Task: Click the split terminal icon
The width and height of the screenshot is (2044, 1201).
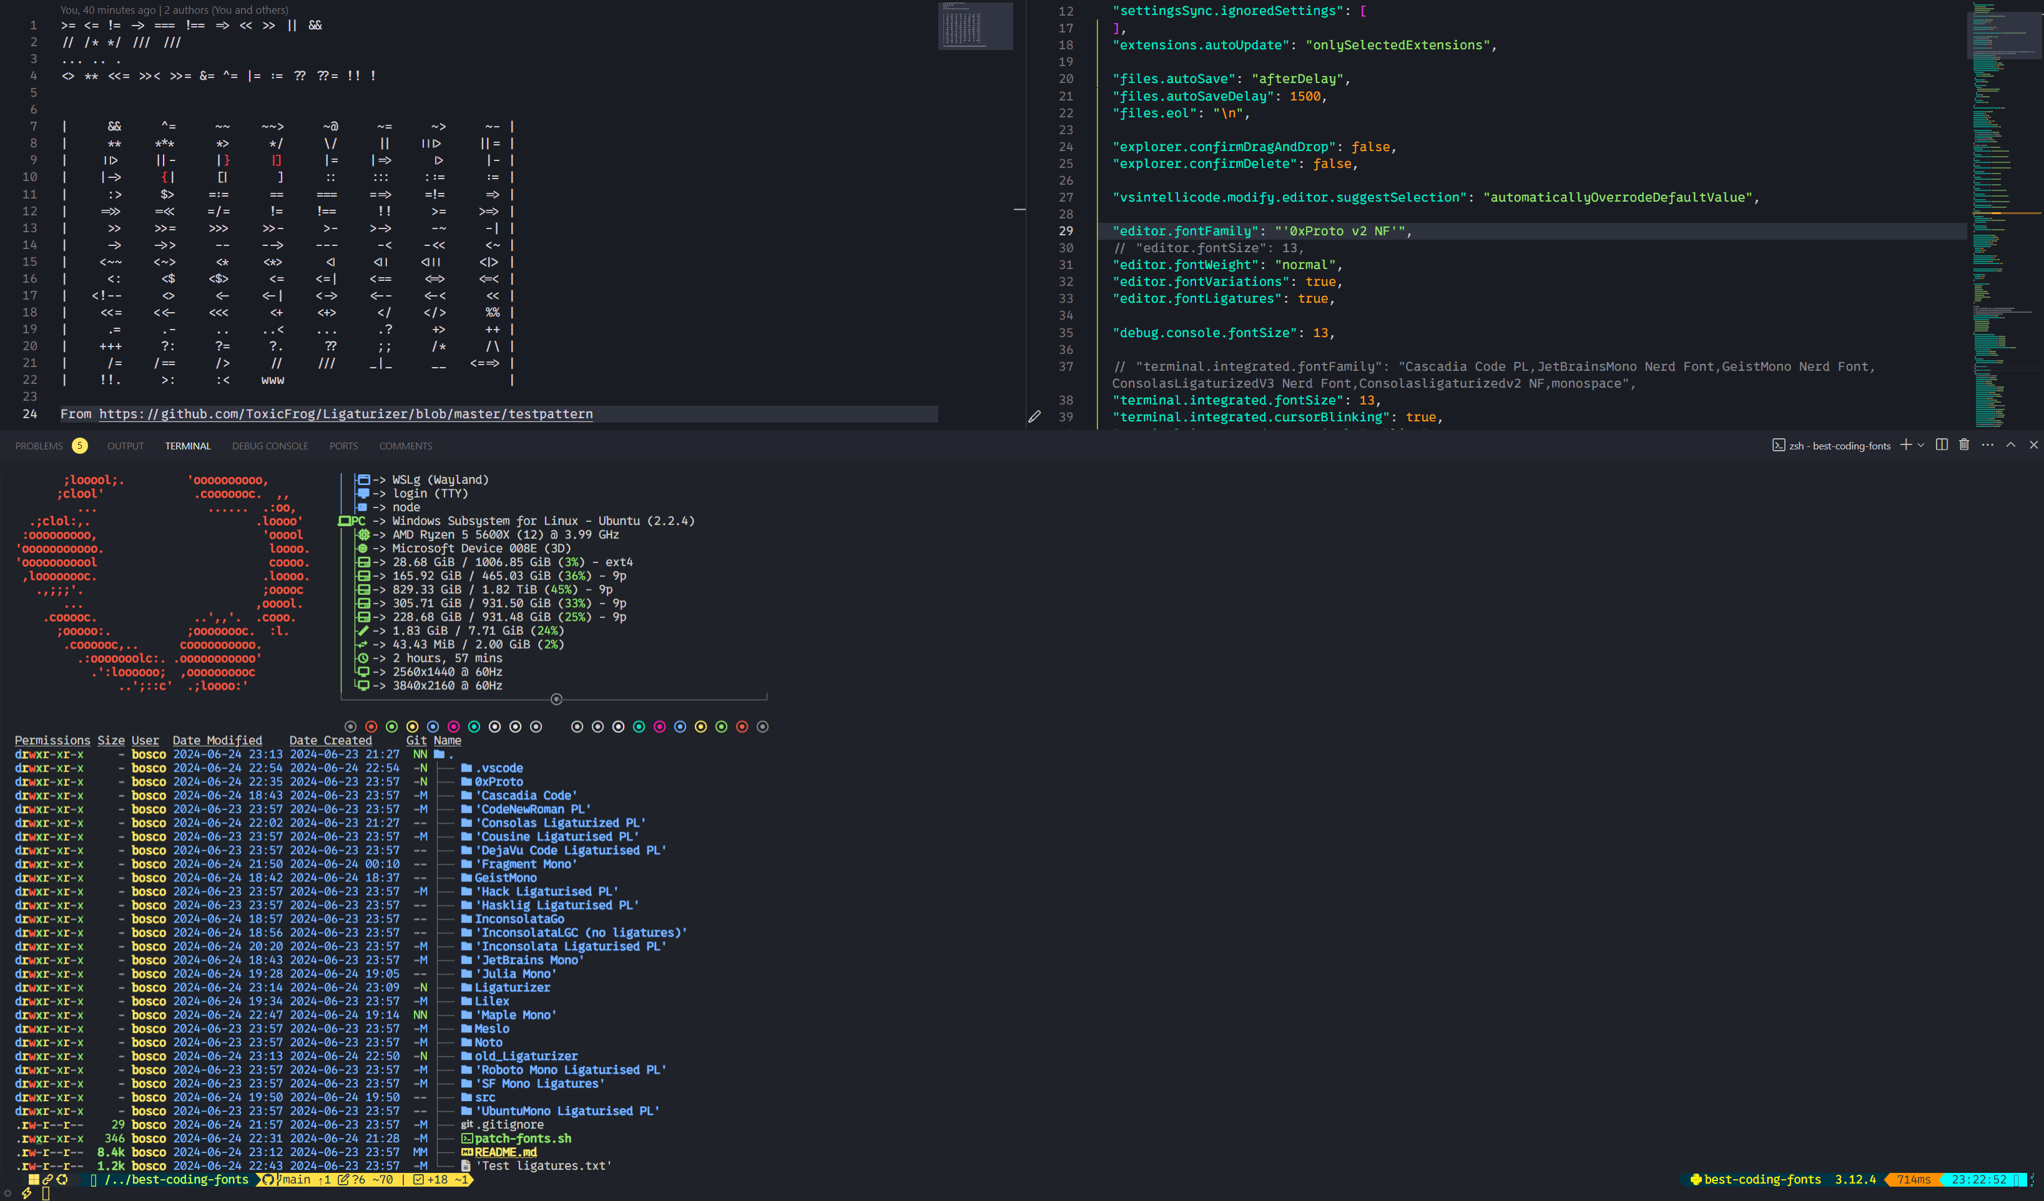Action: [1941, 444]
